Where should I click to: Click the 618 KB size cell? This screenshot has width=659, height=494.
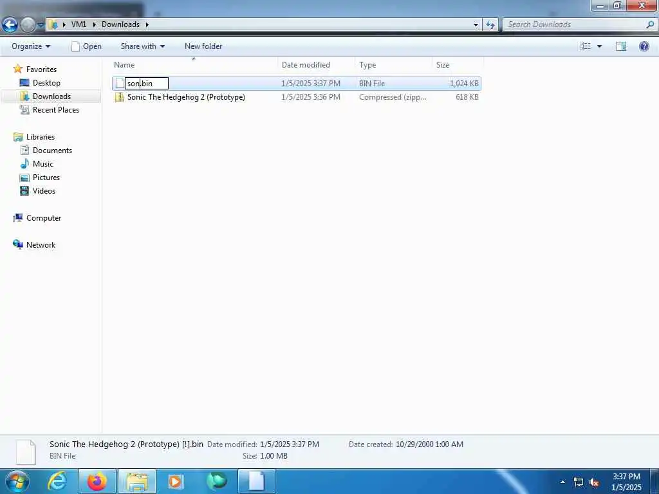tap(467, 97)
